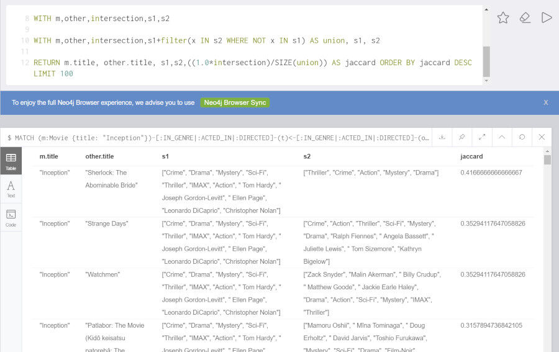The height and width of the screenshot is (352, 559).
Task: Click s2 list containing Zack Snyder
Action: coord(372,293)
